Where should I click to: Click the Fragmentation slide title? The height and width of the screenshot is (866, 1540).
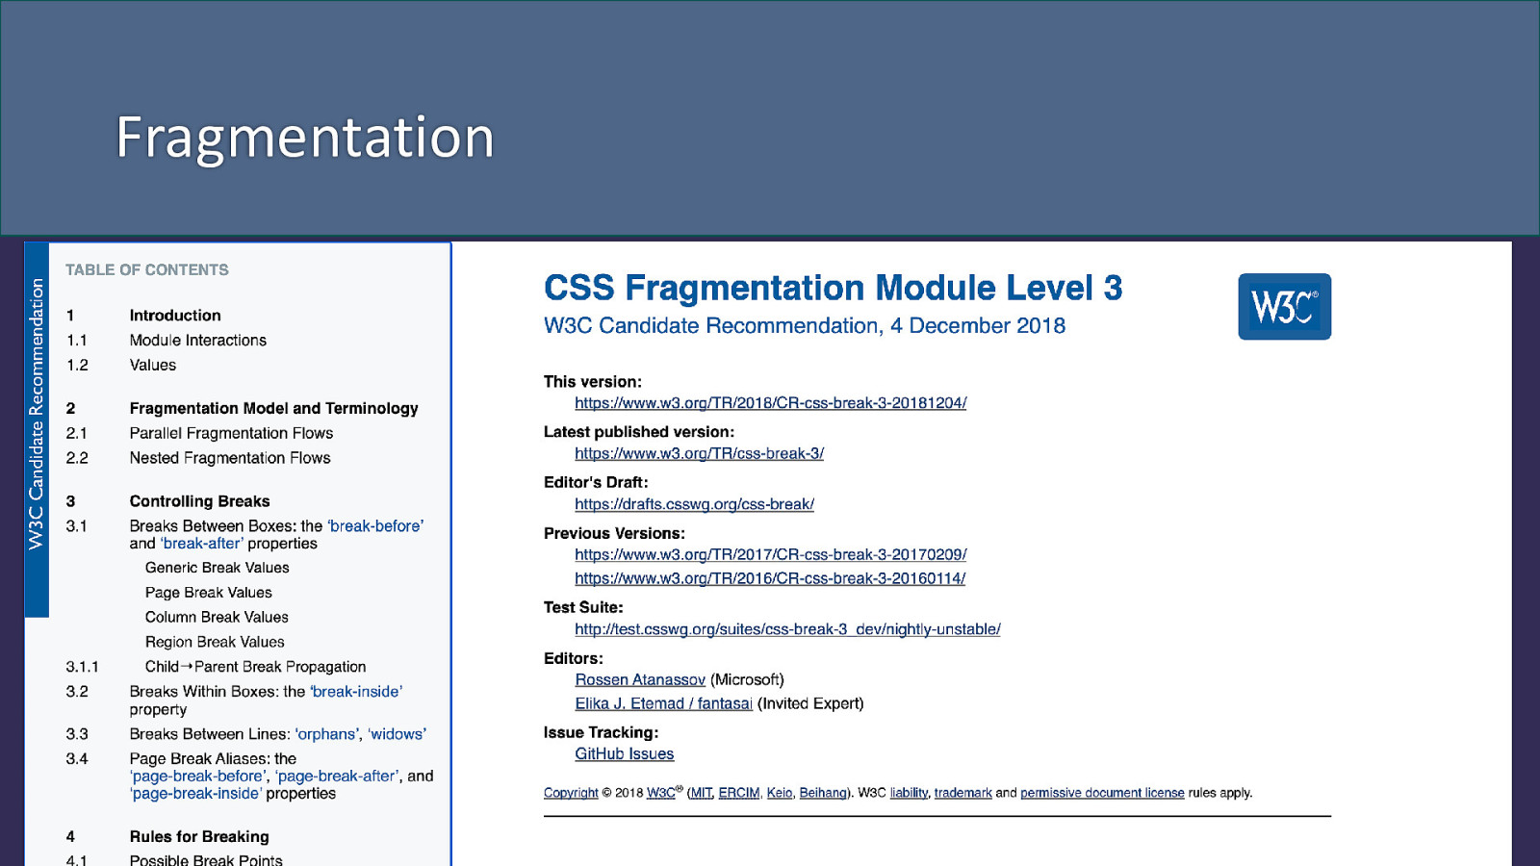click(x=305, y=138)
